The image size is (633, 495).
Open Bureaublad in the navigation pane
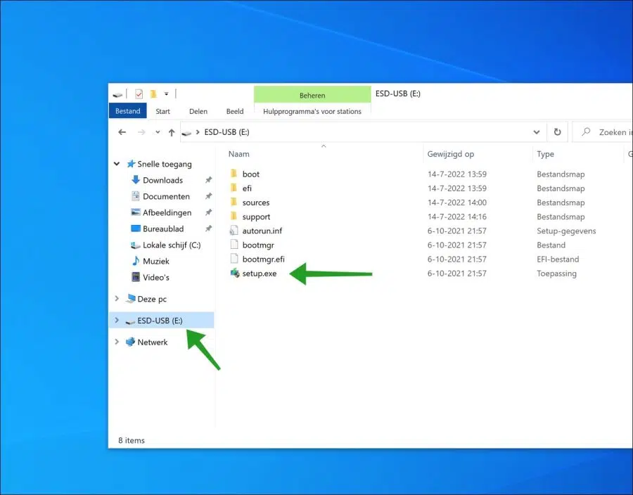pyautogui.click(x=163, y=229)
